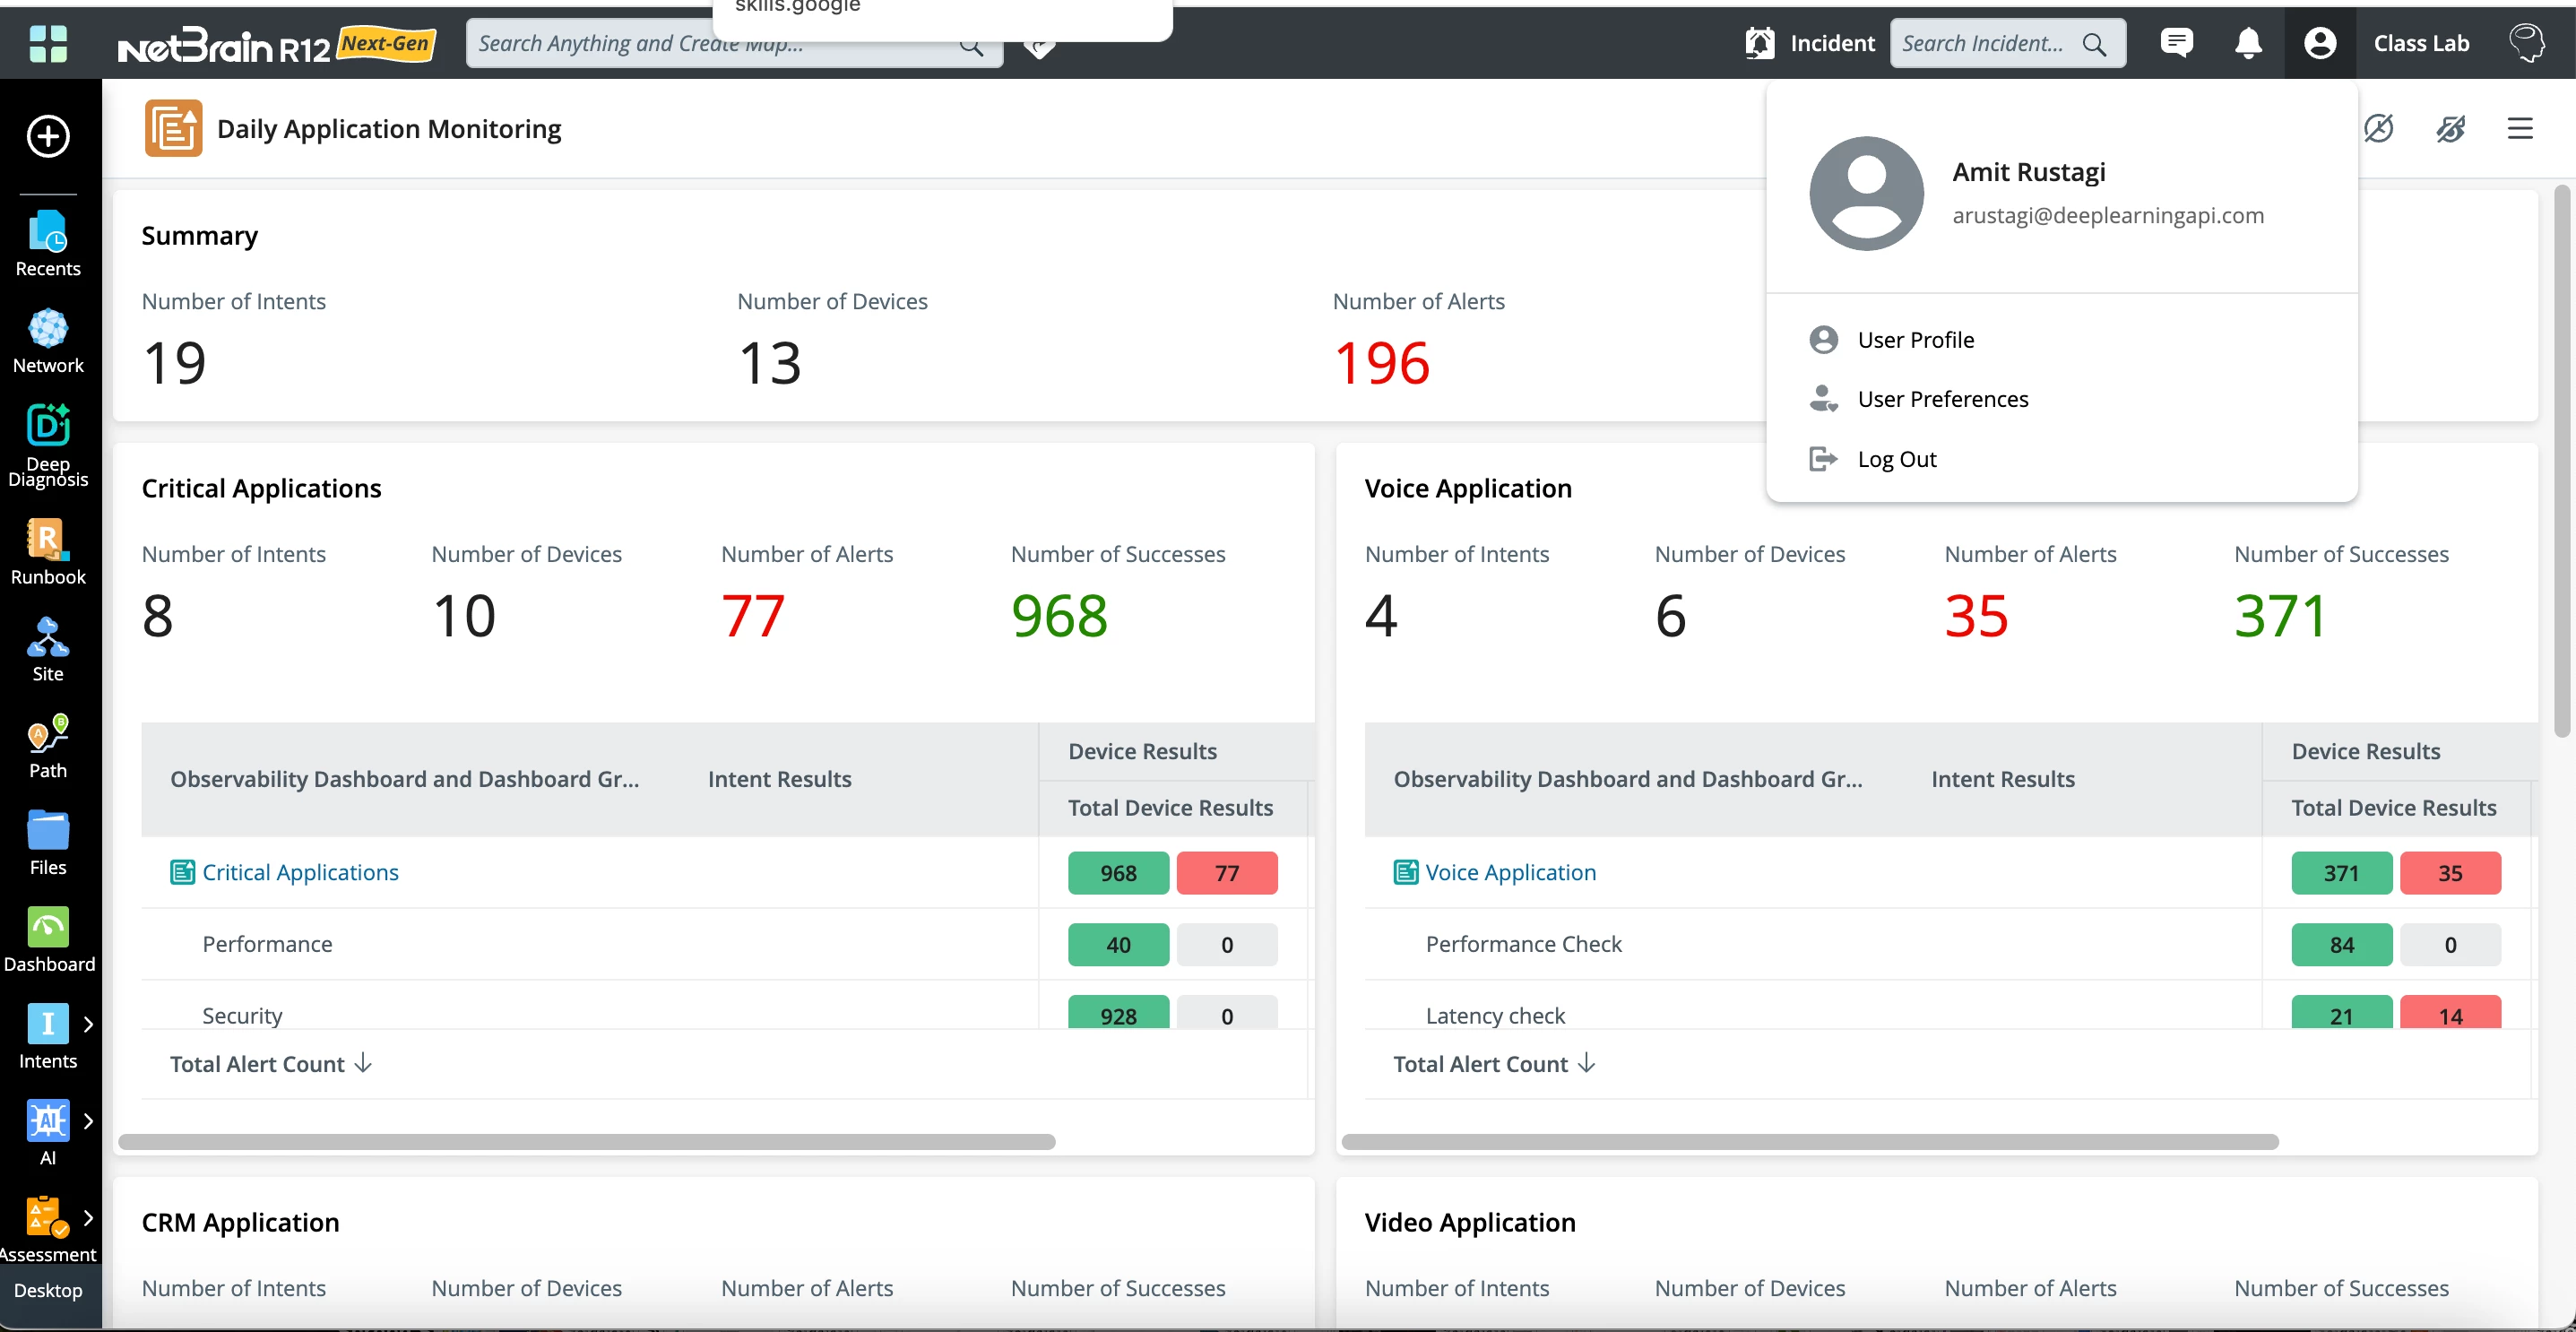Open the Critical Applications dashboard link
Viewport: 2576px width, 1332px height.
pyautogui.click(x=300, y=872)
